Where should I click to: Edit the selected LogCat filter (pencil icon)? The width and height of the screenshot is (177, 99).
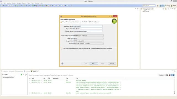pos(26,75)
